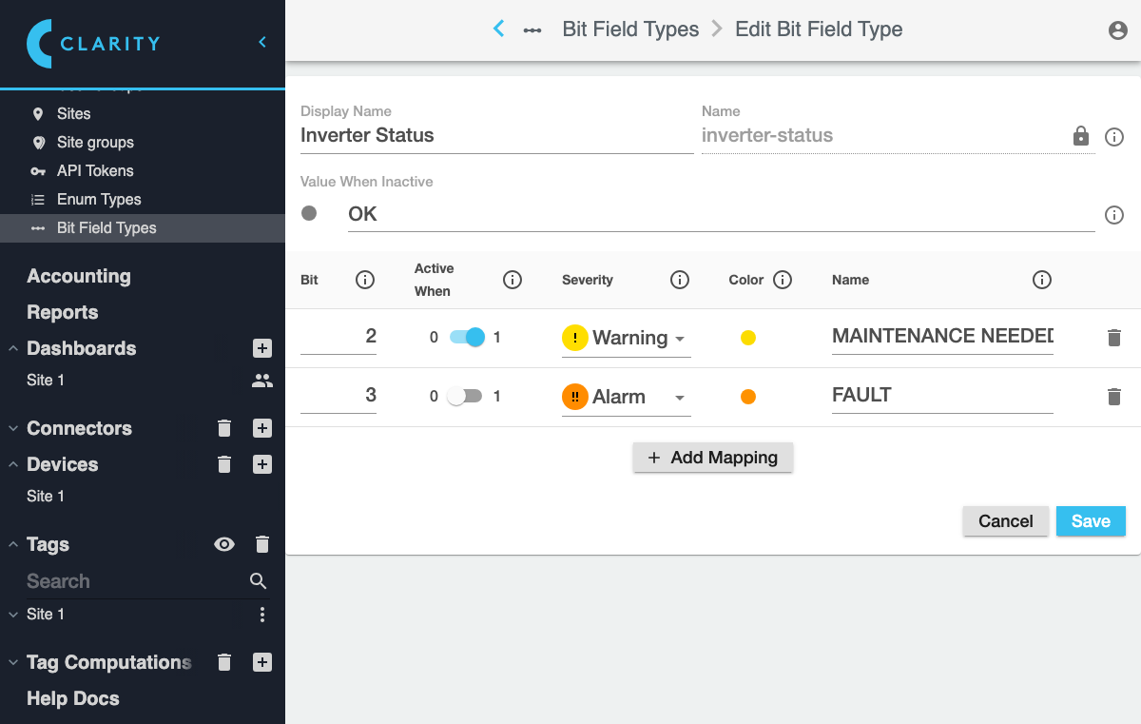This screenshot has height=724, width=1141.
Task: Click the Add Mapping button
Action: click(x=713, y=458)
